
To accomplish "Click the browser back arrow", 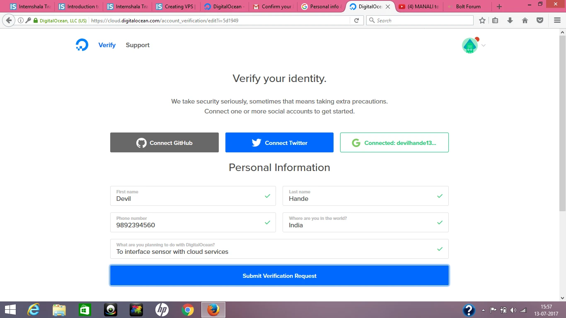I will [x=9, y=20].
